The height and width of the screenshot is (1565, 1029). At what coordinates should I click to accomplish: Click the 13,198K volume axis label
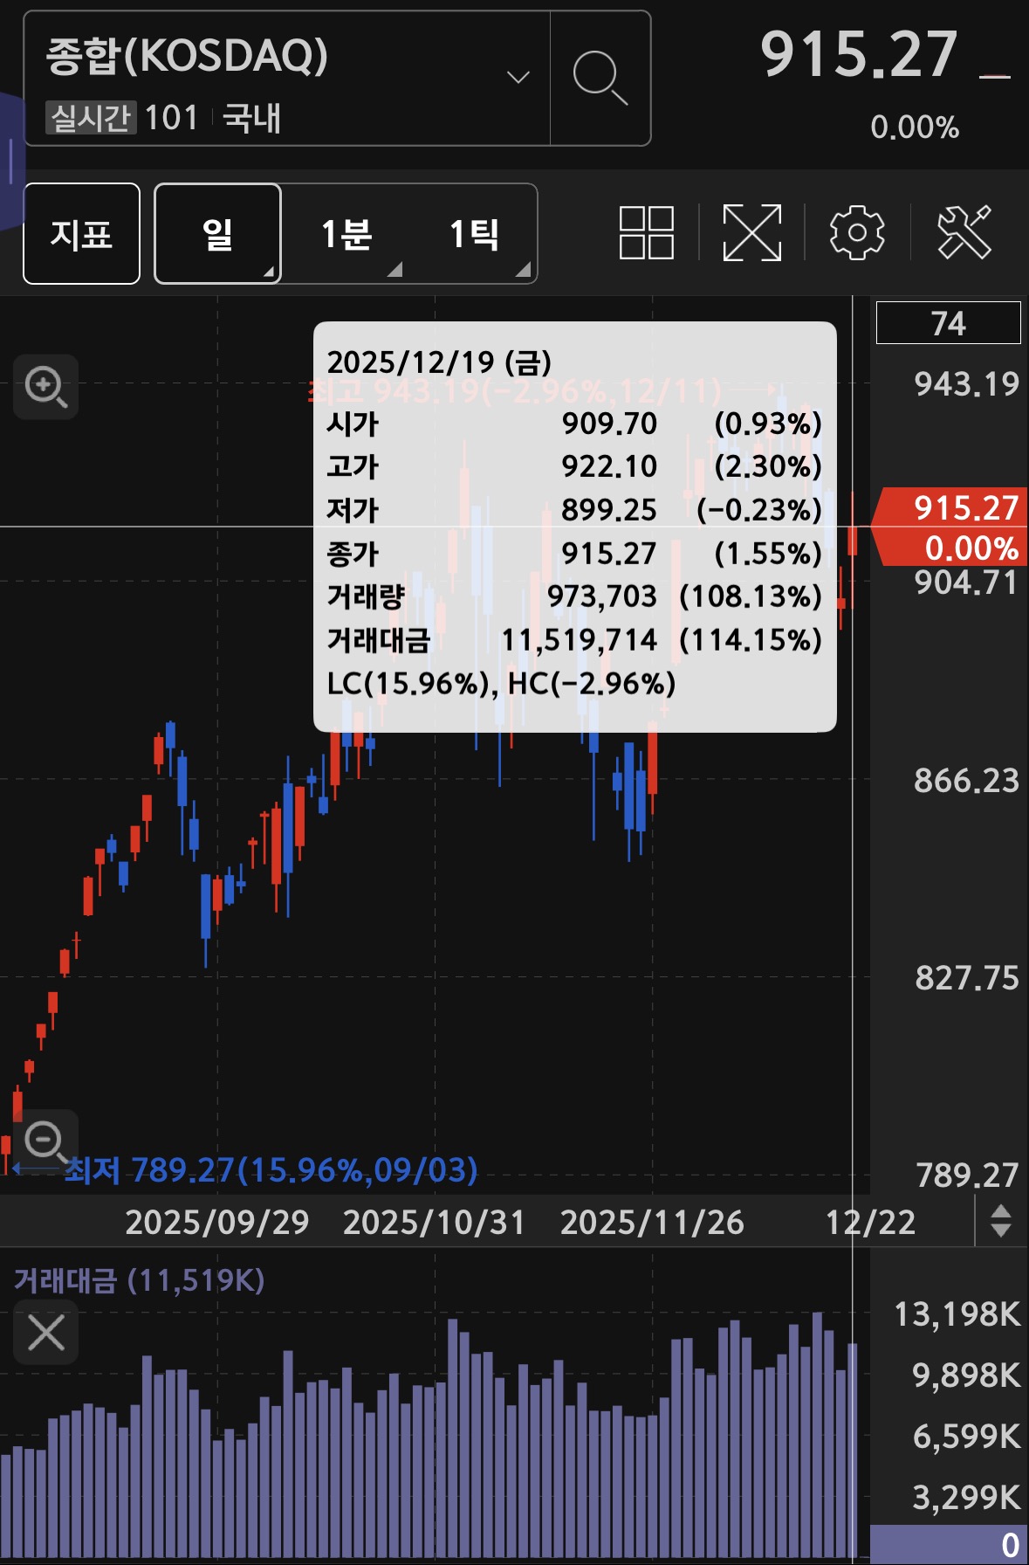click(957, 1313)
